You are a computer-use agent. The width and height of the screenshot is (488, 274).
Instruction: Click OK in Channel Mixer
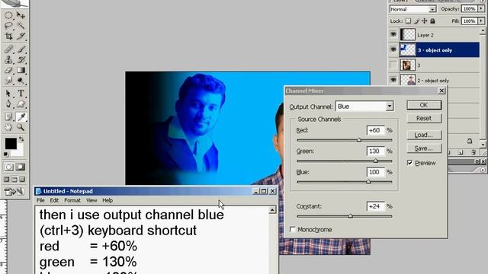pyautogui.click(x=424, y=105)
